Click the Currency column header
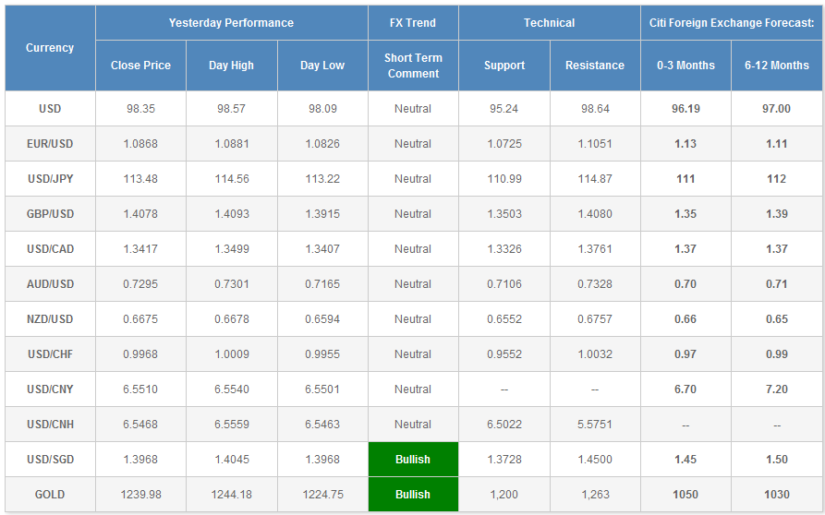 [50, 48]
